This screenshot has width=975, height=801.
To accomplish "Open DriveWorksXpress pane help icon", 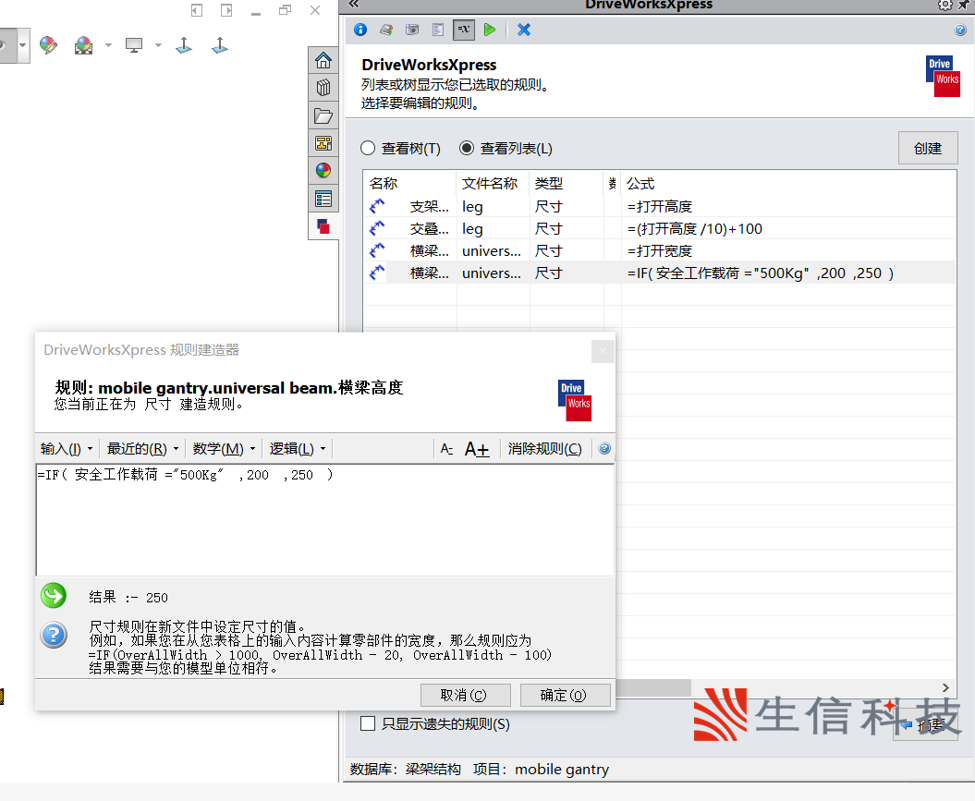I will (x=960, y=30).
